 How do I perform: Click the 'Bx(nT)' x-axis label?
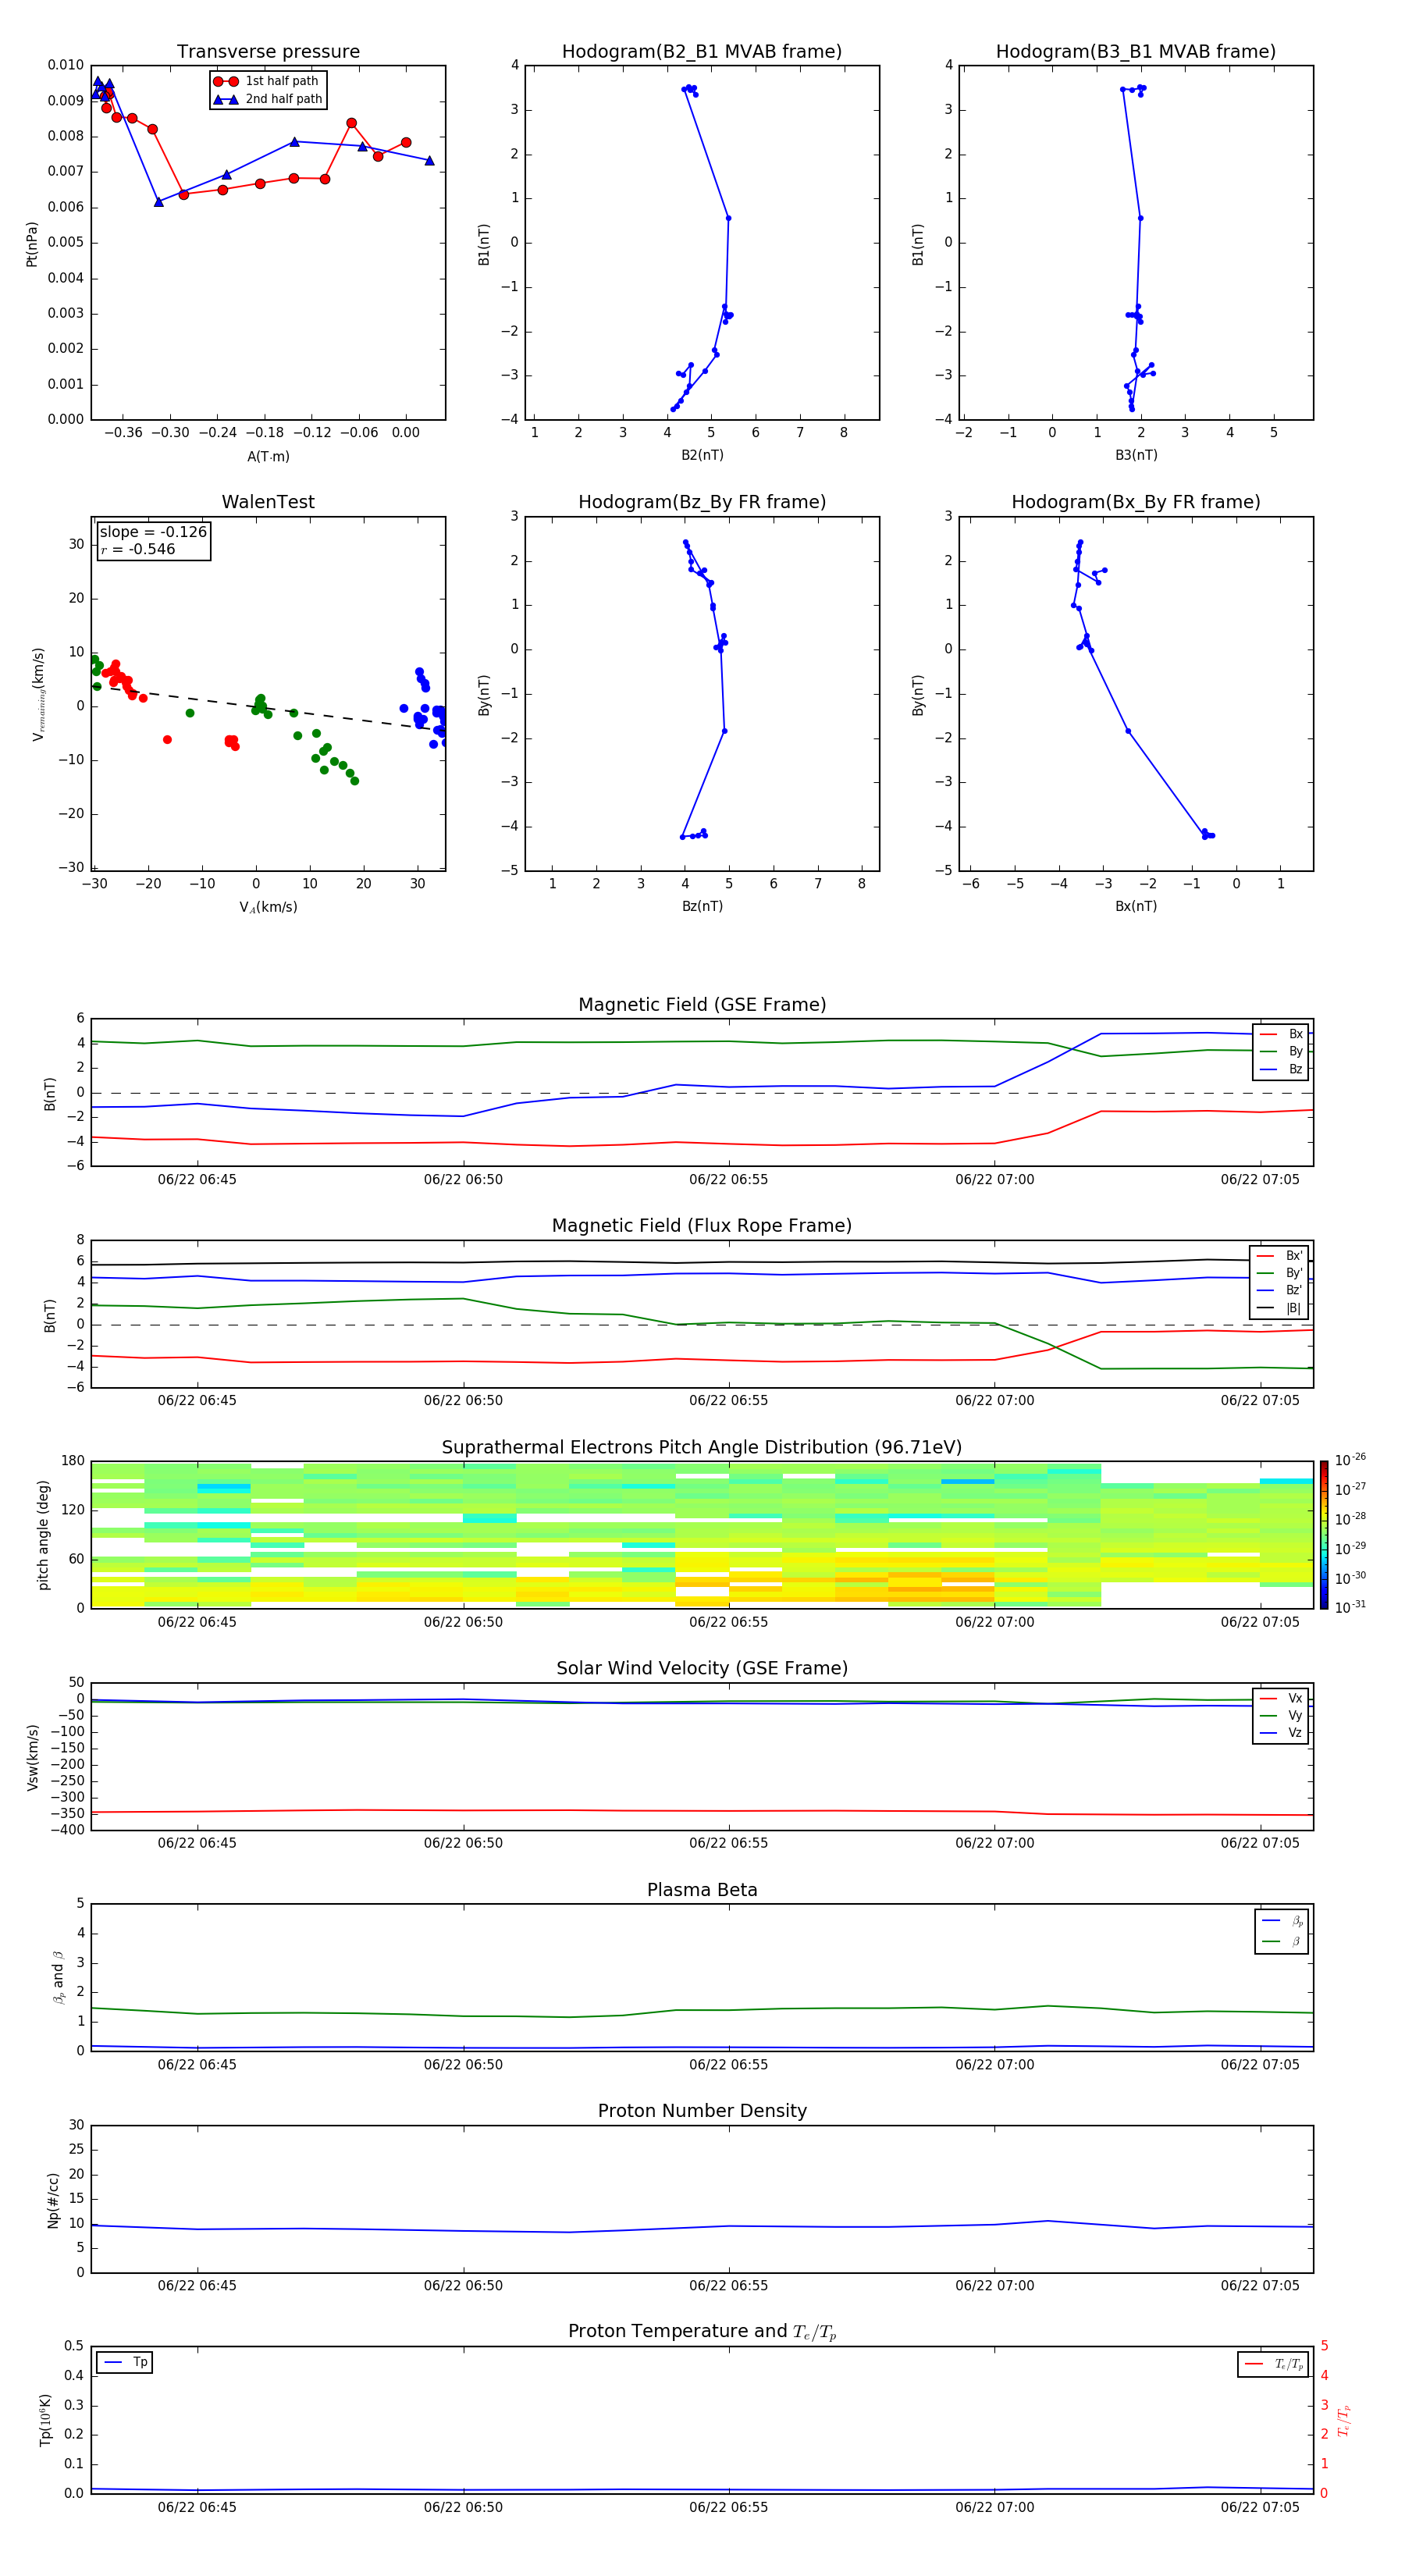pos(1136,907)
